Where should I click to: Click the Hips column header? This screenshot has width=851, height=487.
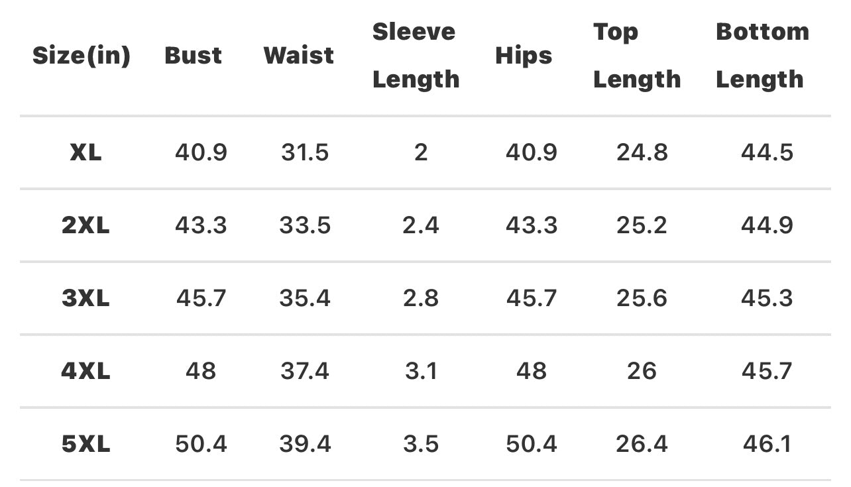tap(524, 56)
